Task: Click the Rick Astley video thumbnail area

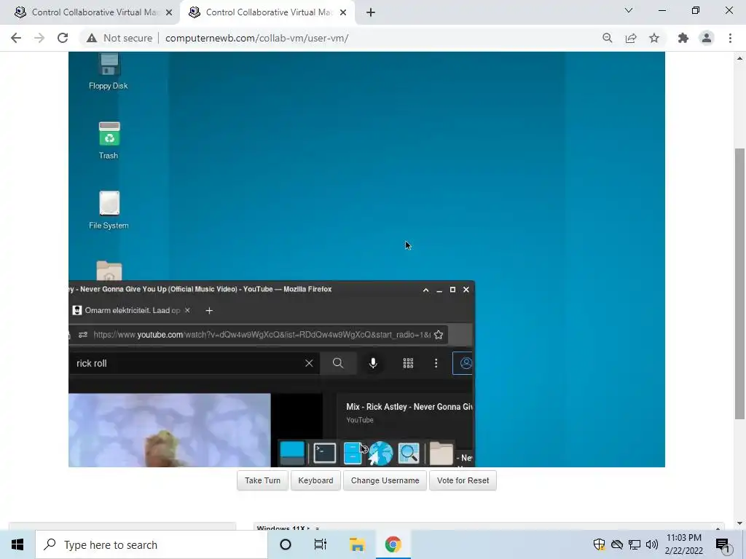Action: (169, 429)
